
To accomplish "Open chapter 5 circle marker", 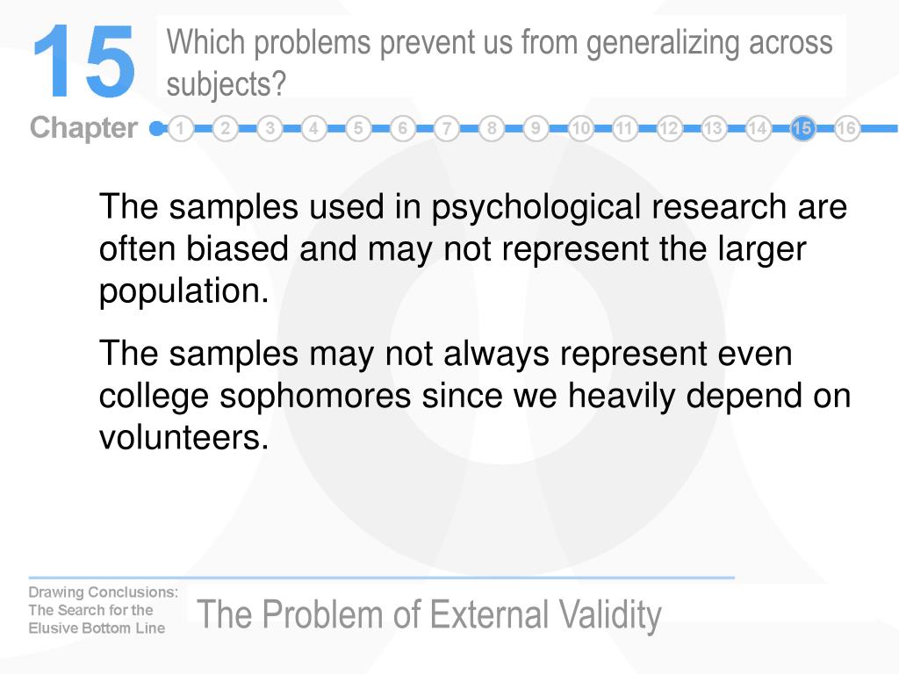I will [358, 128].
